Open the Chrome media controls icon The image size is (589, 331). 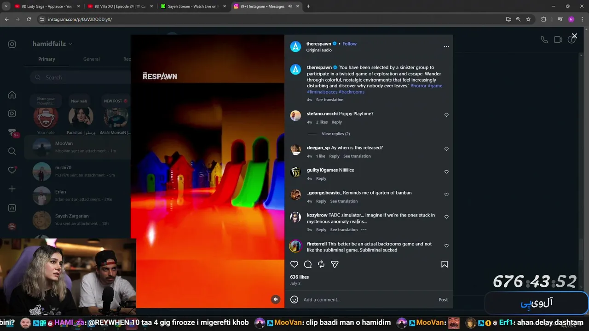tap(560, 19)
